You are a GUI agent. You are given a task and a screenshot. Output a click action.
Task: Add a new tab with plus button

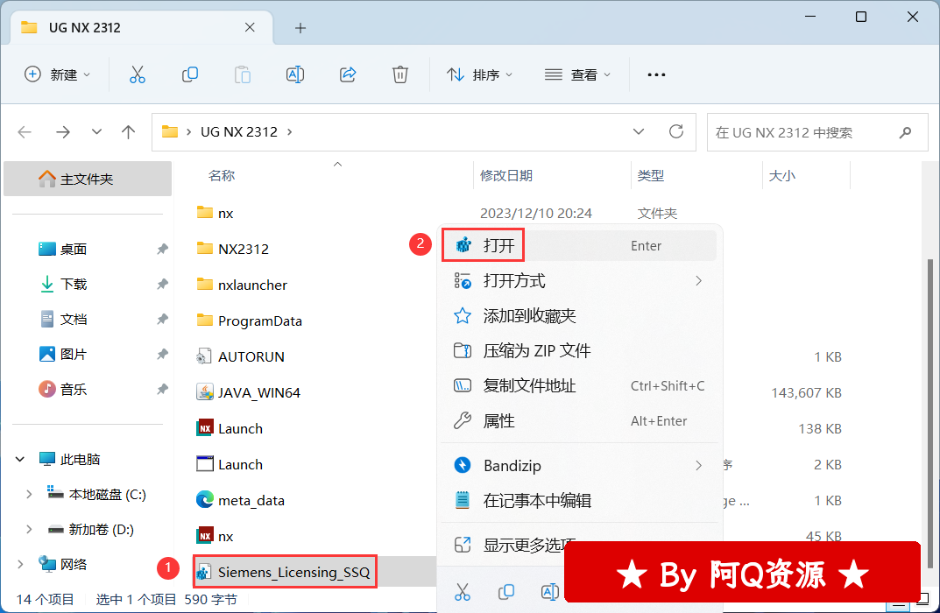click(x=300, y=28)
